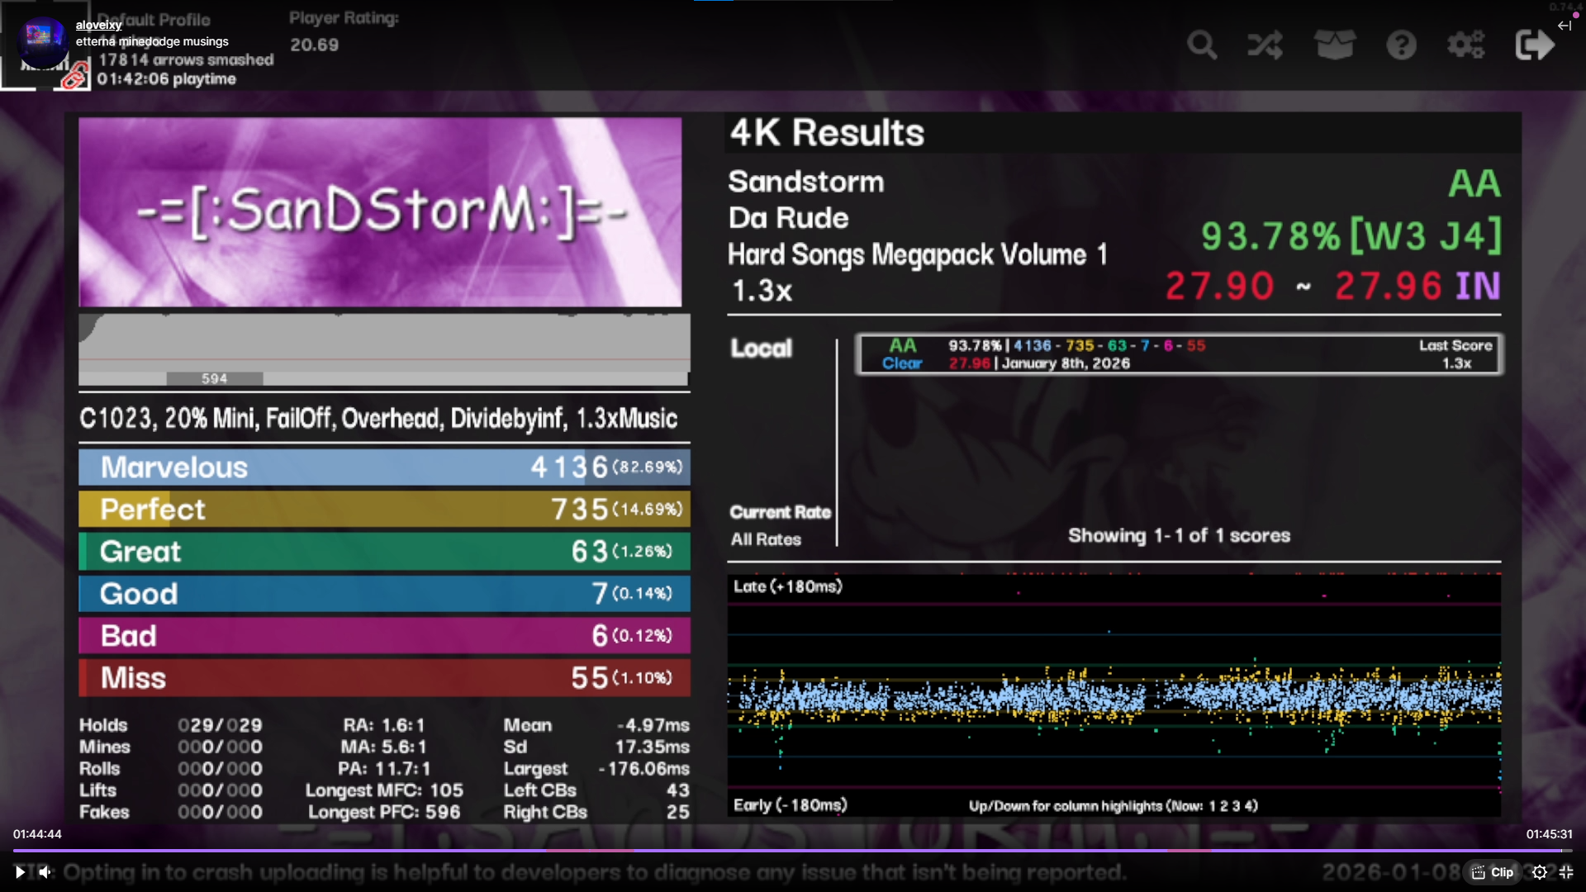This screenshot has width=1586, height=892.
Task: Click the profile avatar image
Action: coord(43,41)
